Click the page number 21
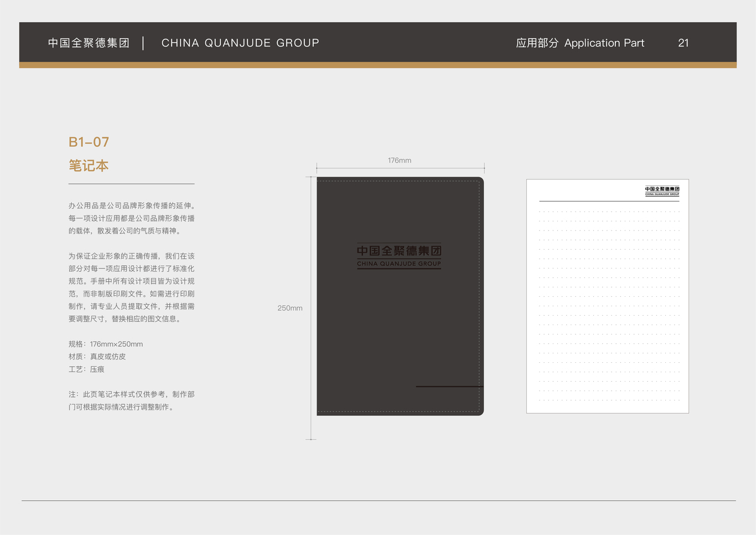756x535 pixels. click(683, 43)
